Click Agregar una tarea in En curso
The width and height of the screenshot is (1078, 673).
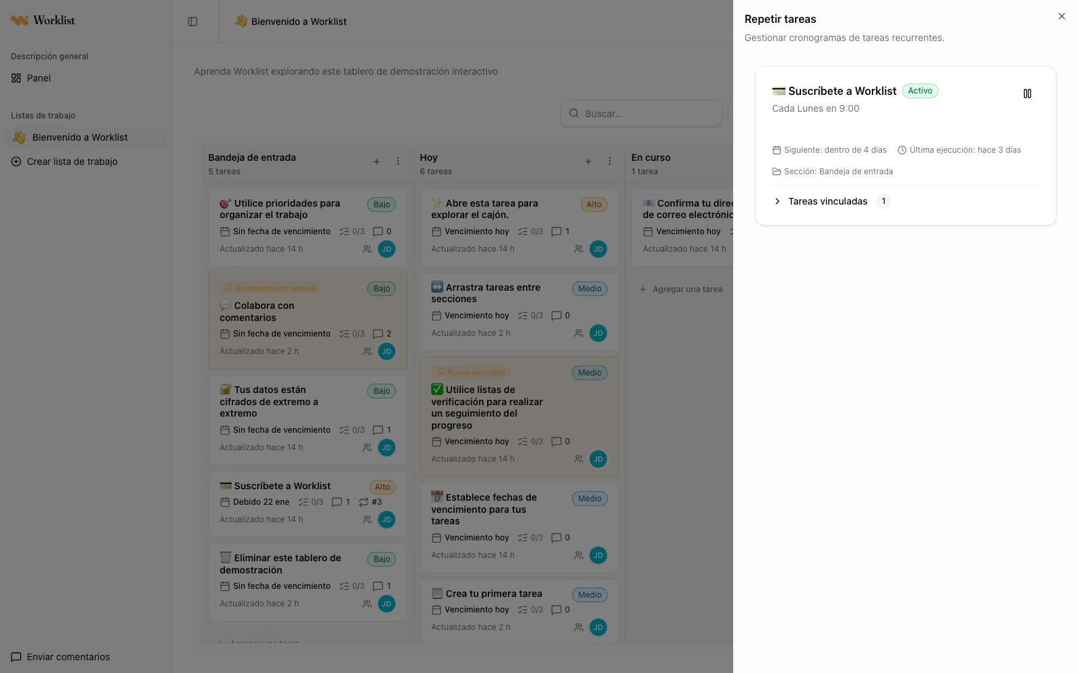(681, 289)
